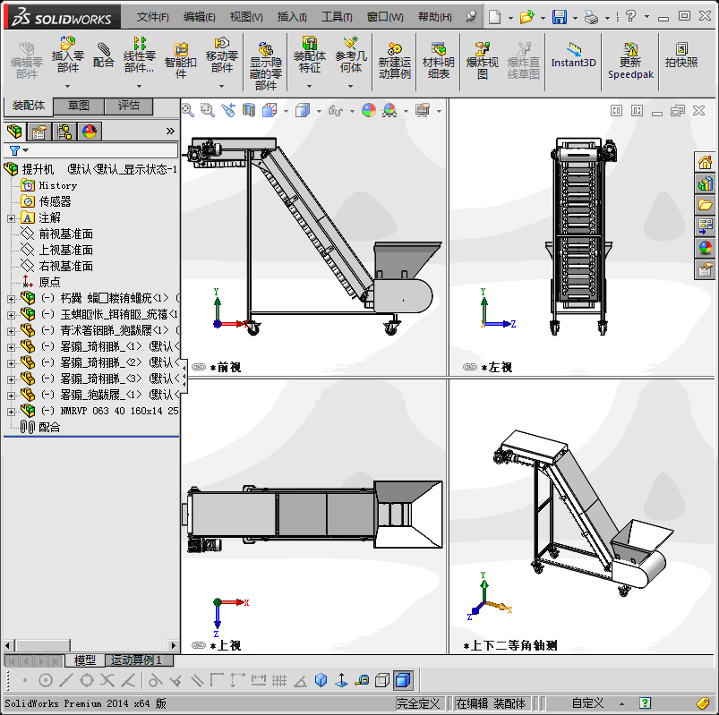This screenshot has height=715, width=719.
Task: Click the yellow tag icon in status bar
Action: [703, 703]
